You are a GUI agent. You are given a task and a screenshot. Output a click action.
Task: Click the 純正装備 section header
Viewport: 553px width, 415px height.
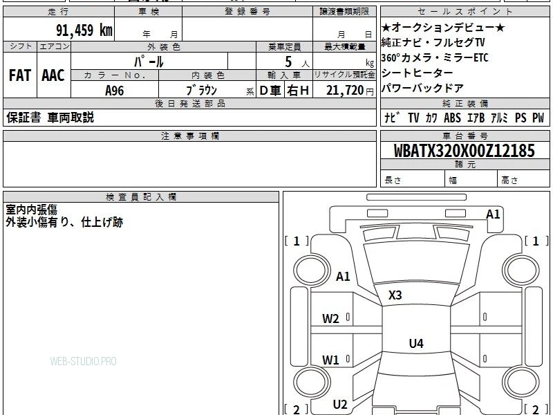[x=465, y=103]
